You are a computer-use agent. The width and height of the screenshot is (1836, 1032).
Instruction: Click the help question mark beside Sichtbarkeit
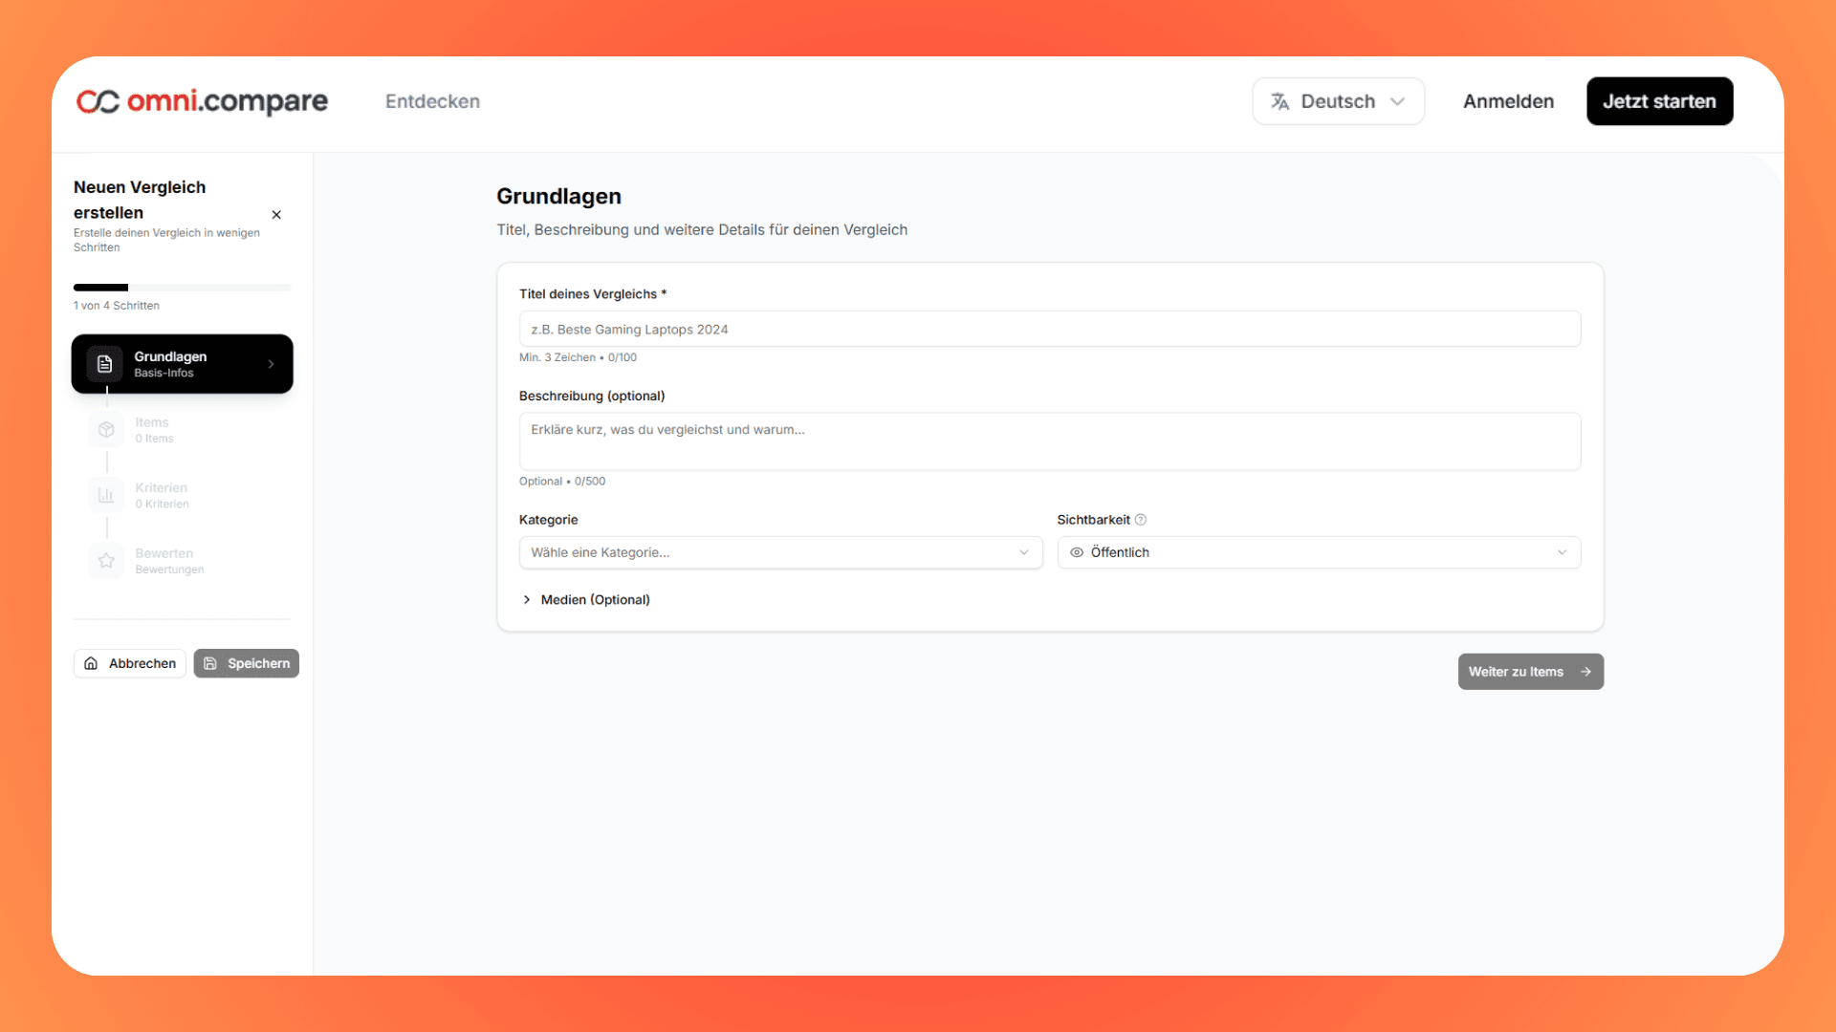pyautogui.click(x=1141, y=520)
